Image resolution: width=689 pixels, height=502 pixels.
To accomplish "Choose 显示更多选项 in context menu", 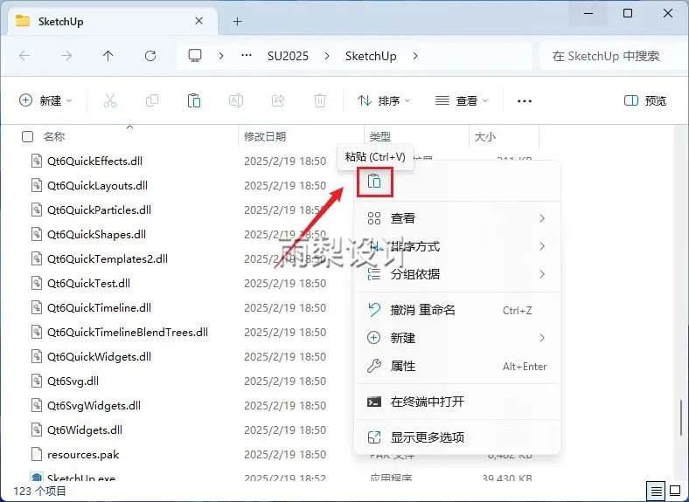I will [x=457, y=437].
